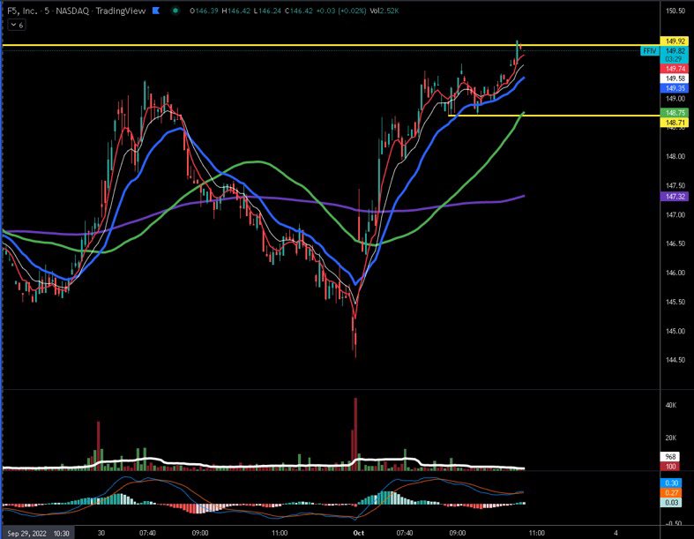Click the white 149.58 moving average label
This screenshot has width=694, height=539.
pyautogui.click(x=674, y=79)
